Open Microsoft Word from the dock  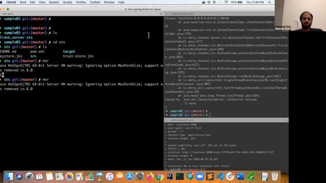coord(240,176)
